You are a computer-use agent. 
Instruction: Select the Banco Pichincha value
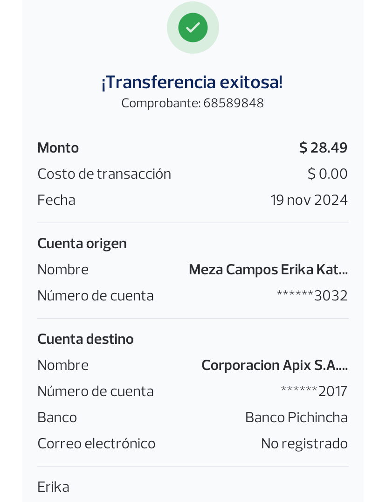pyautogui.click(x=296, y=418)
